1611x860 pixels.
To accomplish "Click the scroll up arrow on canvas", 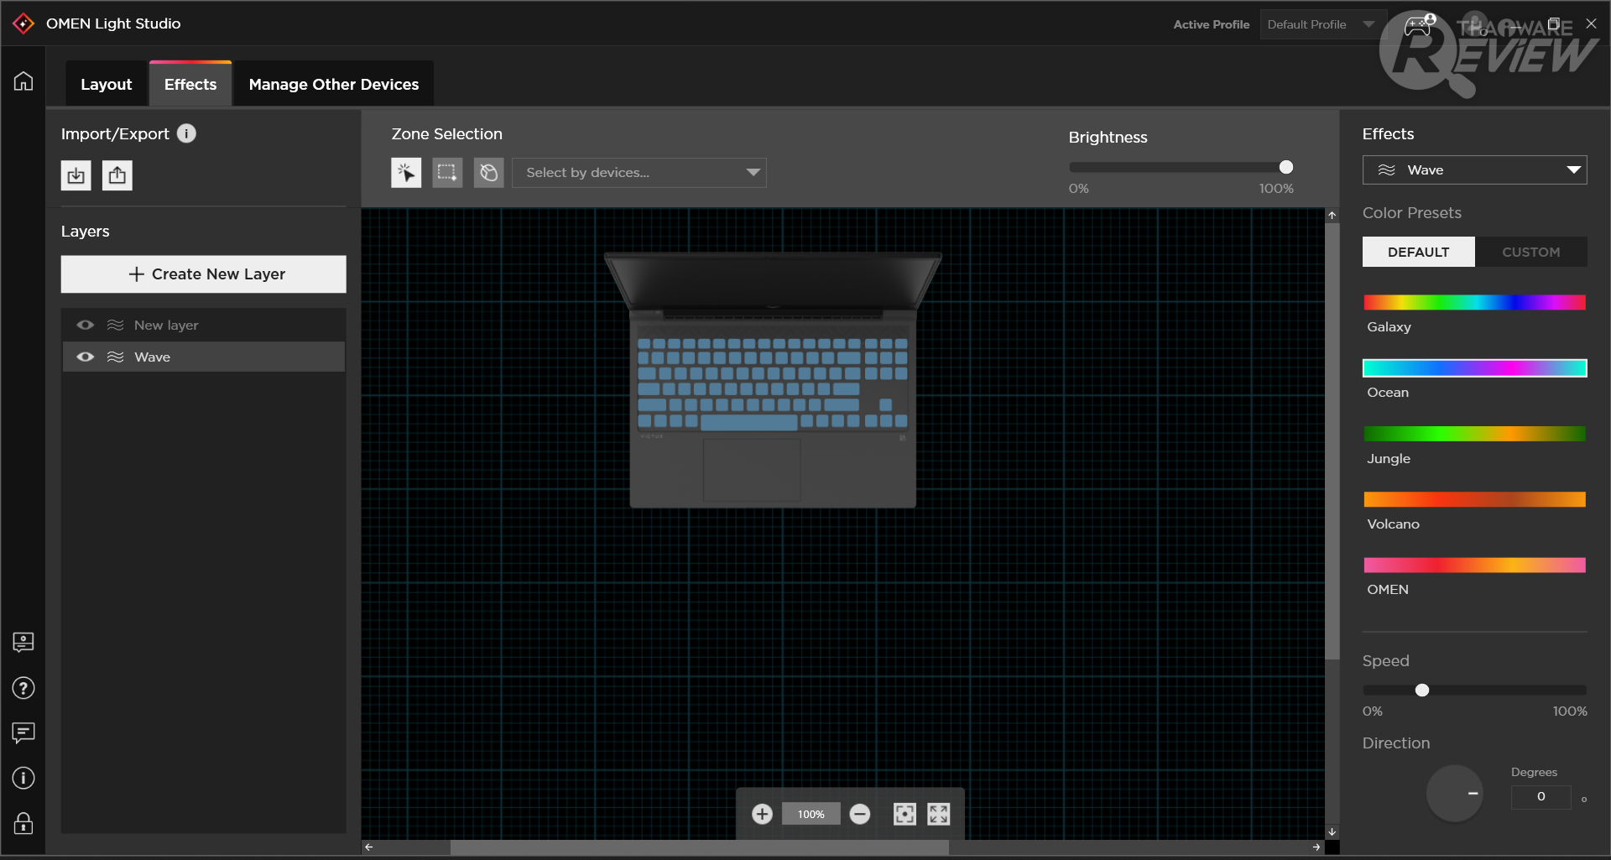I will 1332,216.
